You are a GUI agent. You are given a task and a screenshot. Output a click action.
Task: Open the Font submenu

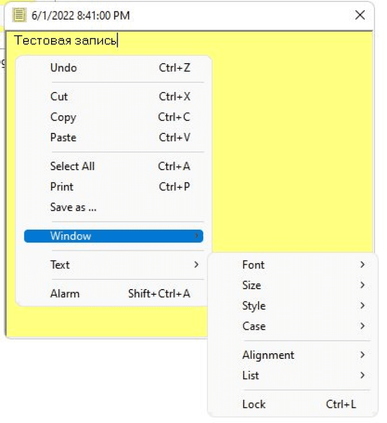[x=253, y=265]
